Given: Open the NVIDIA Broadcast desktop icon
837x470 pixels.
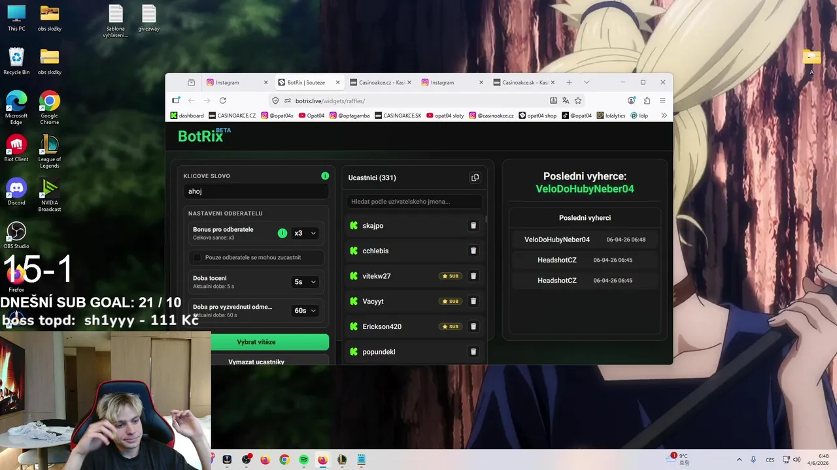Looking at the screenshot, I should coord(50,195).
